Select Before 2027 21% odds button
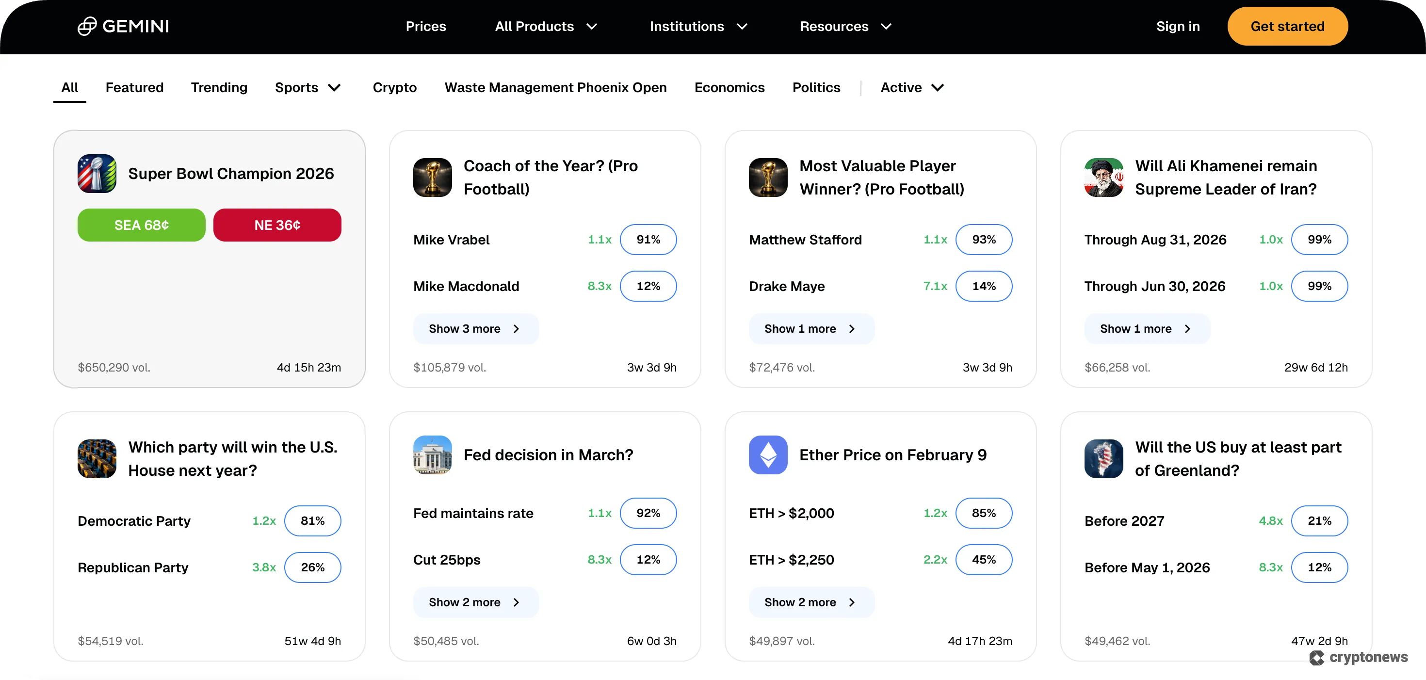1426x680 pixels. (x=1319, y=521)
